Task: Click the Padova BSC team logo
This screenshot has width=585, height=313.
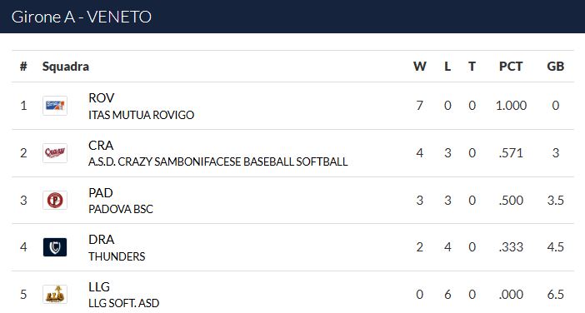Action: coord(55,200)
